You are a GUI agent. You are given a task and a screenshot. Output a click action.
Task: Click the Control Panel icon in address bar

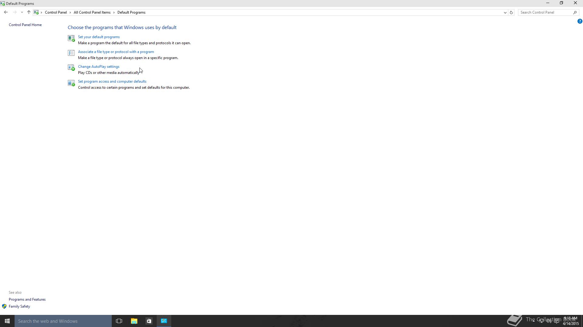coord(36,12)
